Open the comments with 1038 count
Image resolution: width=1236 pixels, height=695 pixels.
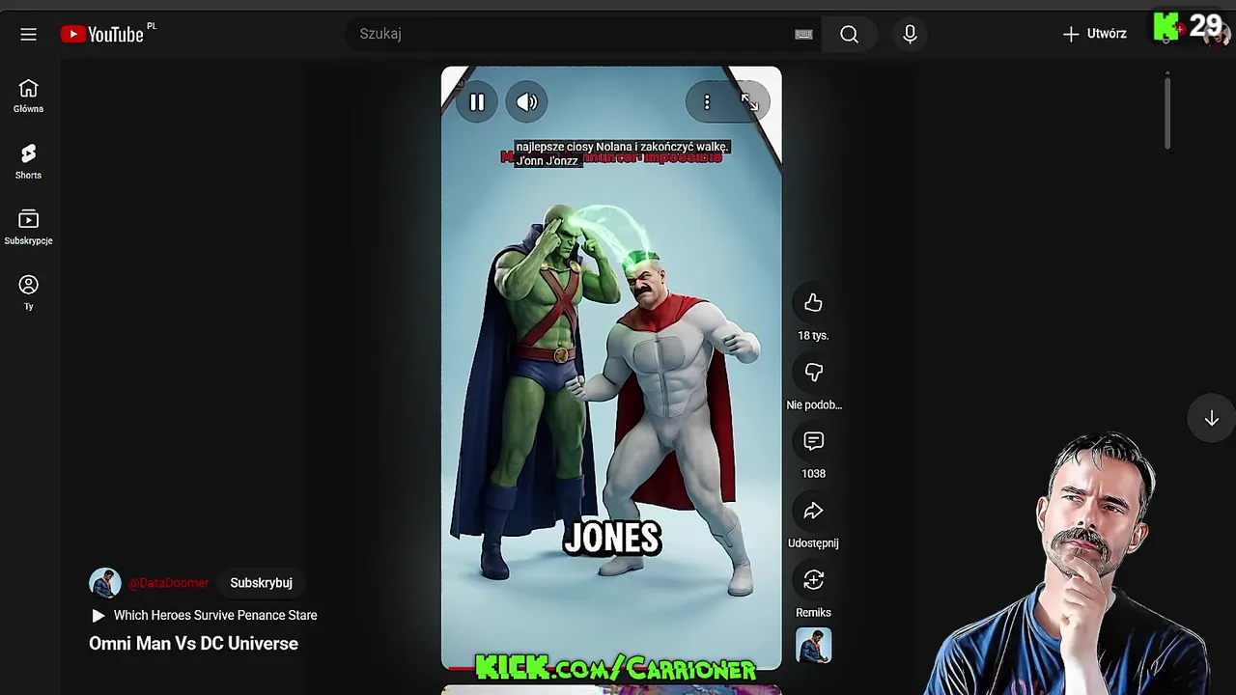point(813,441)
